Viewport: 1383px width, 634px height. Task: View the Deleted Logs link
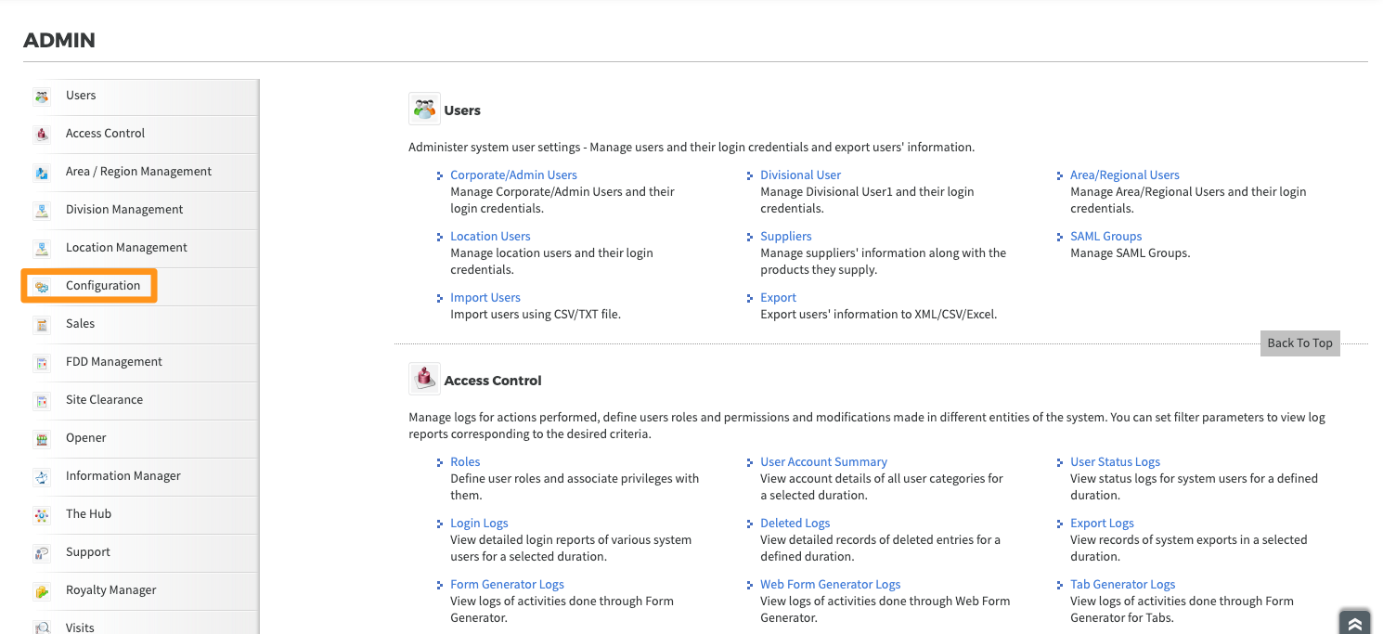coord(795,523)
